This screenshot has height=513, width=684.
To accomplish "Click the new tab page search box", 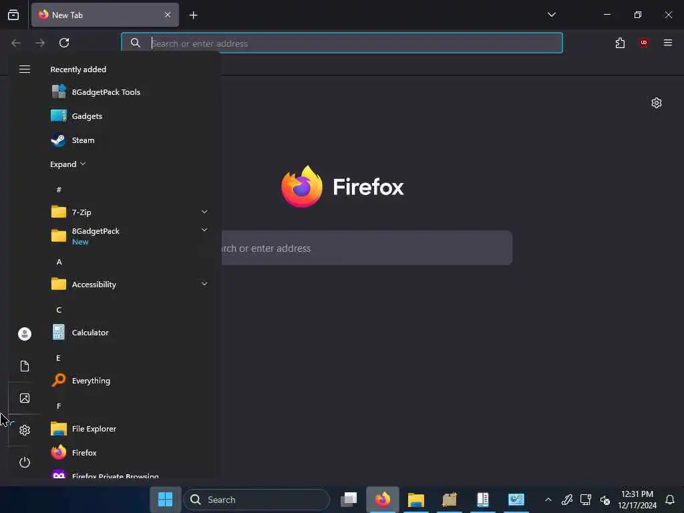I will click(x=367, y=248).
